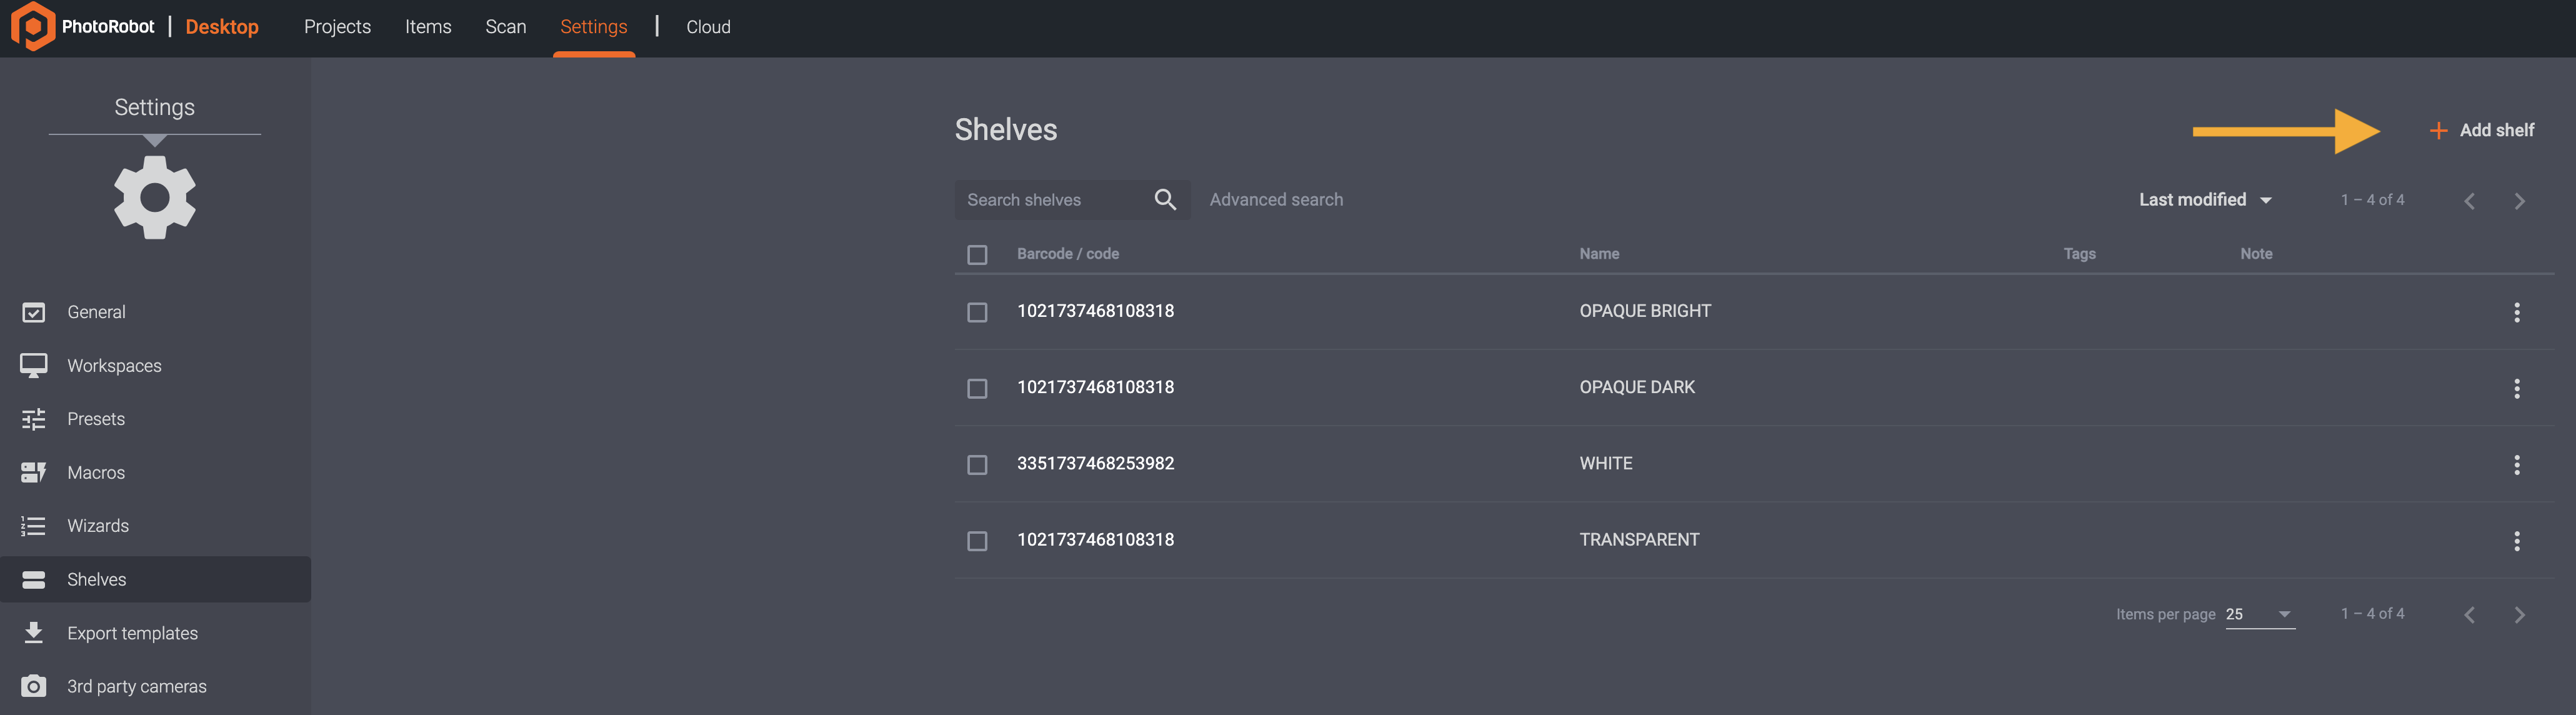Open the Last modified sort dropdown
This screenshot has width=2576, height=715.
click(x=2204, y=200)
